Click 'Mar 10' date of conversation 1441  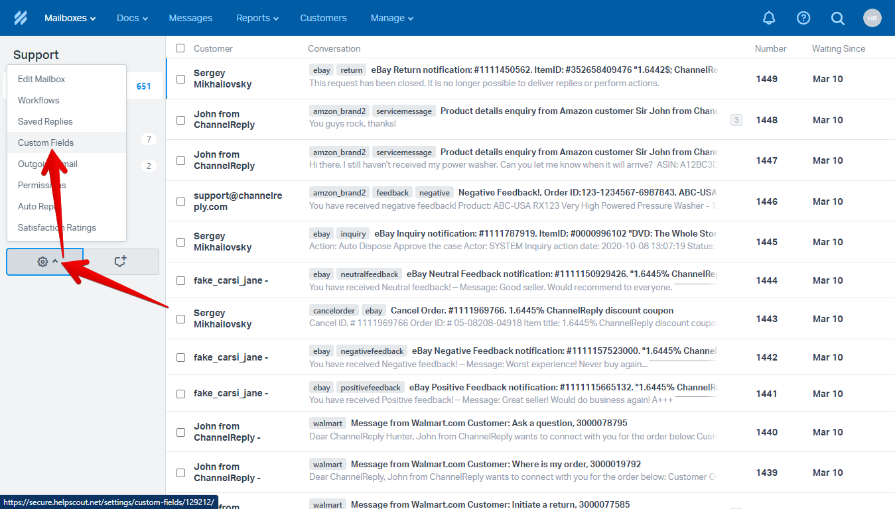tap(828, 394)
